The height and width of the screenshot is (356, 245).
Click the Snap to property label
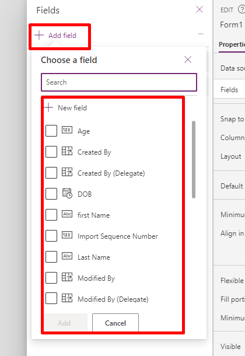(232, 119)
